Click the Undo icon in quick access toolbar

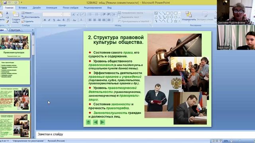[10, 3]
